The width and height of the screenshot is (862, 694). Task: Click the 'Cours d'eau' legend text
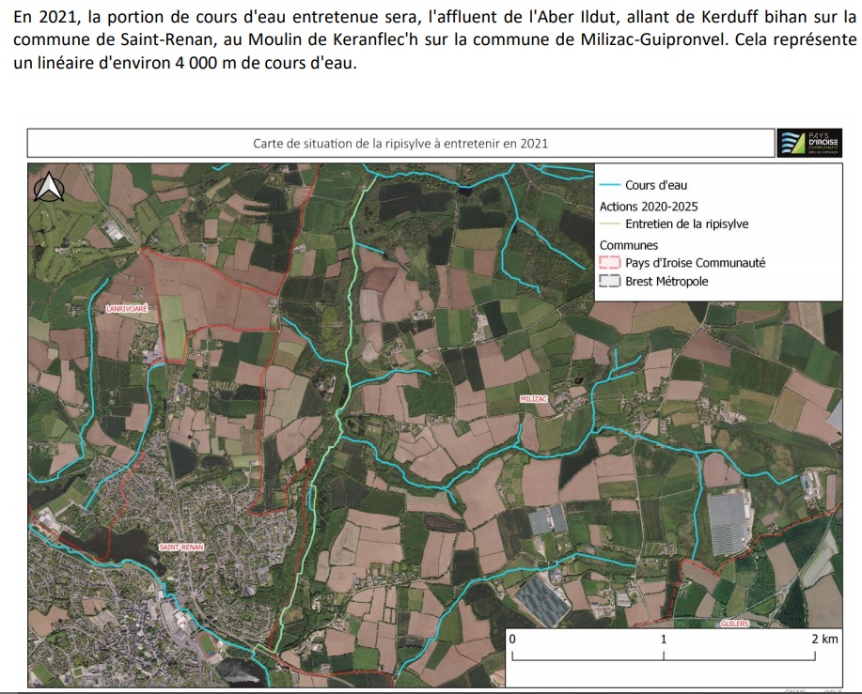point(656,186)
